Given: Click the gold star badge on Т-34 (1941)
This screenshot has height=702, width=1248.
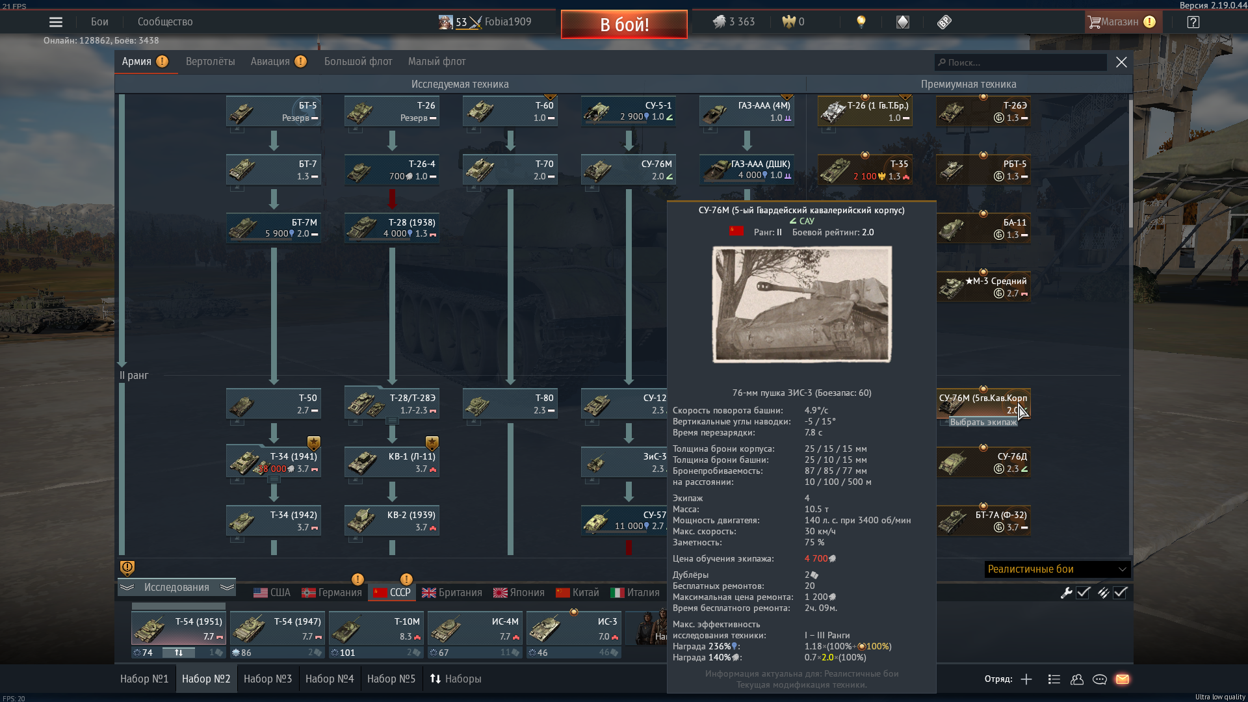Looking at the screenshot, I should coord(314,443).
